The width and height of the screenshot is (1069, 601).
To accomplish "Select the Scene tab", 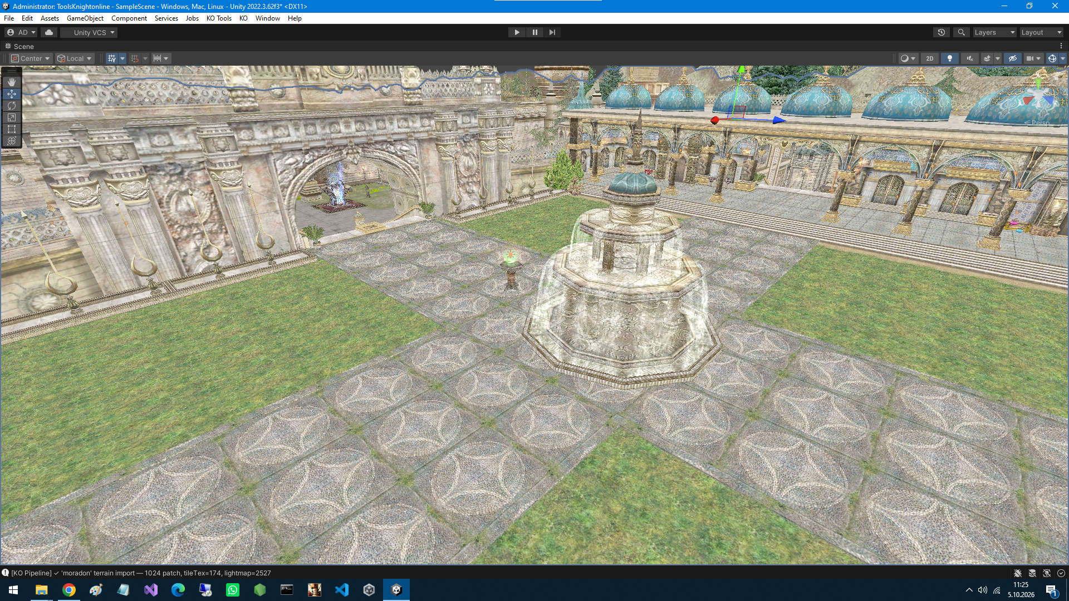I will (x=20, y=46).
